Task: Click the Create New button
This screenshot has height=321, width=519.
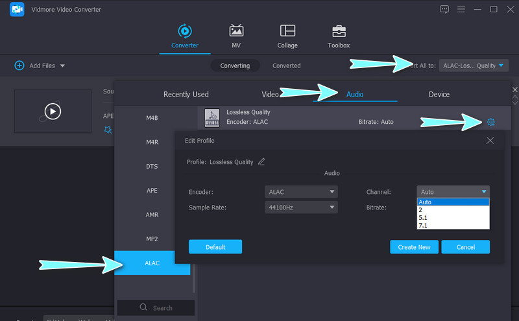Action: click(x=414, y=247)
